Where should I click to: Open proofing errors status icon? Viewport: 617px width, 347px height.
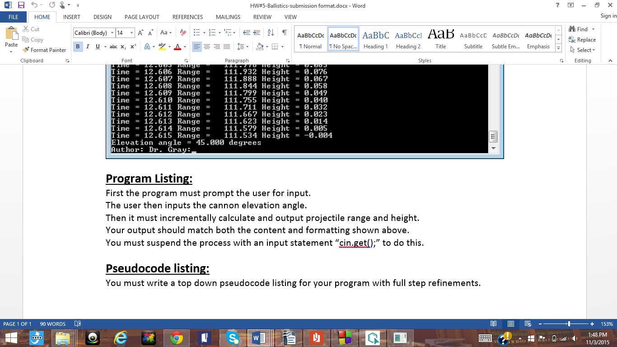78,324
